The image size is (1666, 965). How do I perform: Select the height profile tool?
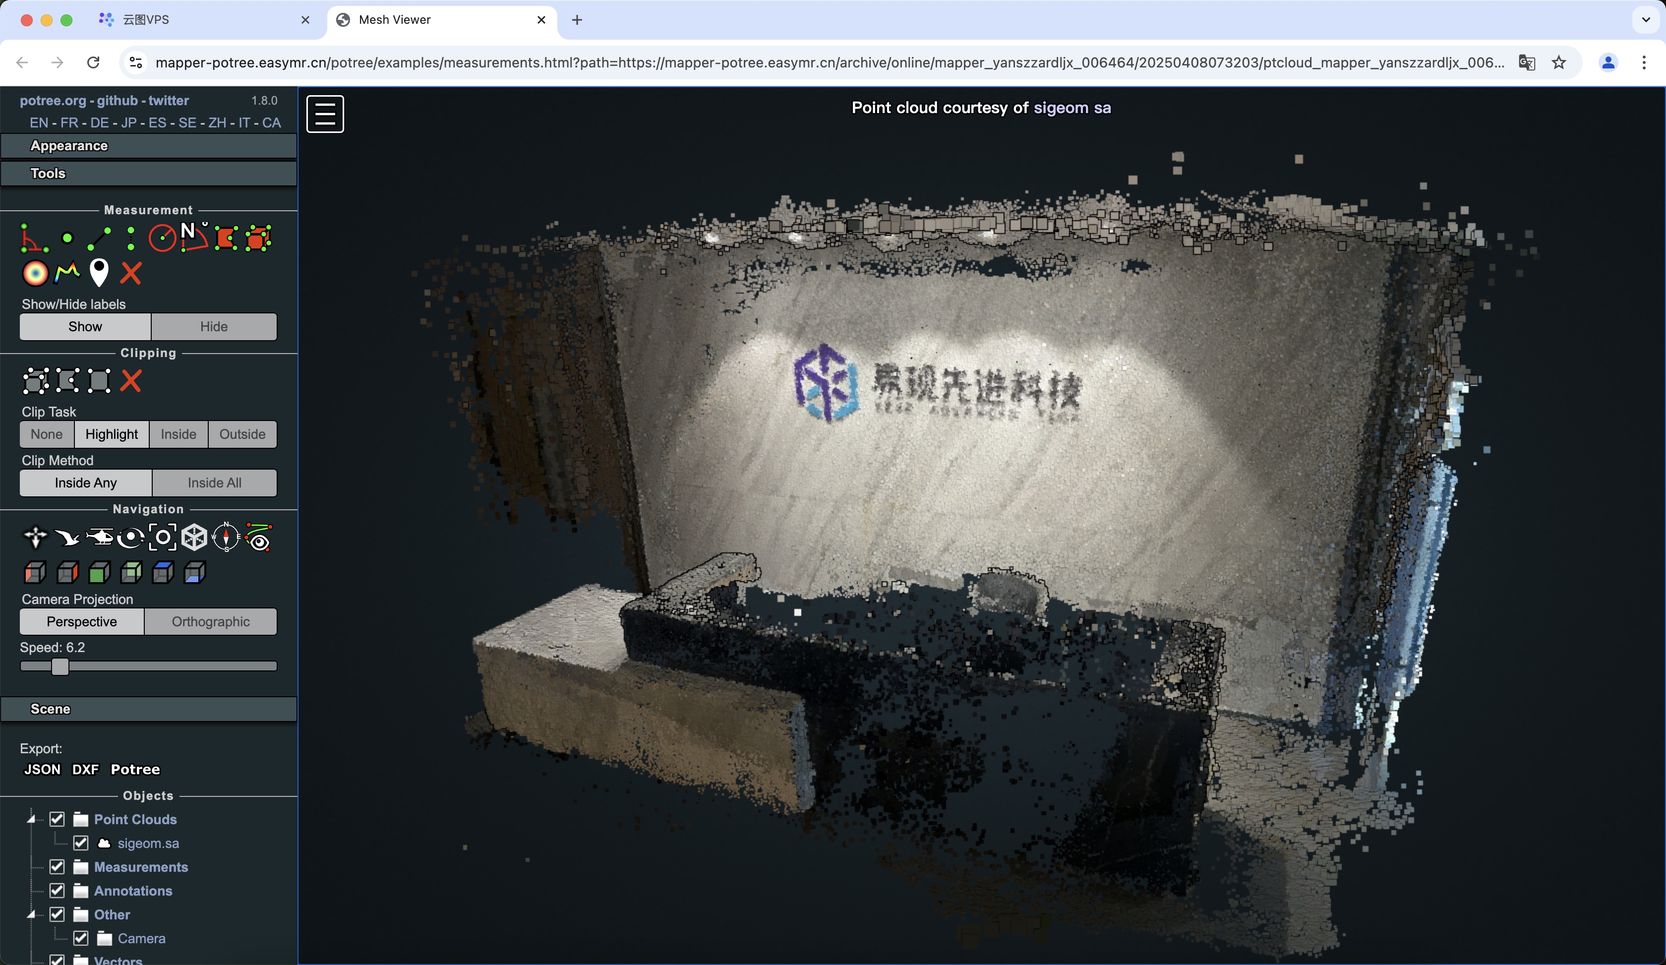click(67, 272)
